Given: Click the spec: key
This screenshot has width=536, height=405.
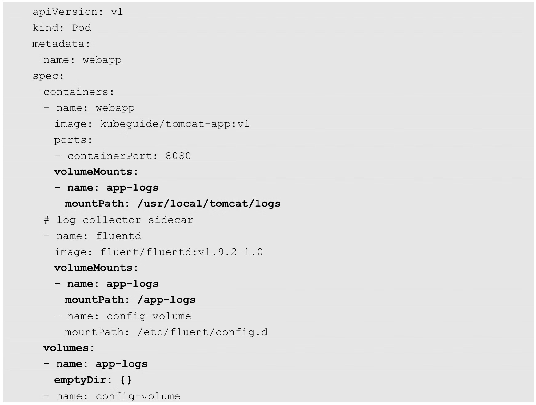Looking at the screenshot, I should (48, 76).
